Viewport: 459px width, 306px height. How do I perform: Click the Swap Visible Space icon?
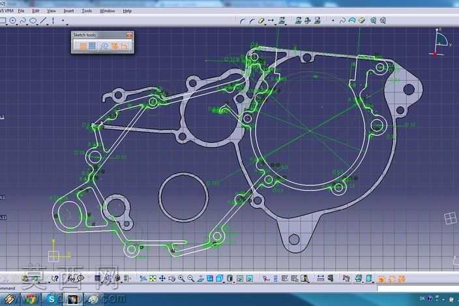tap(250, 279)
